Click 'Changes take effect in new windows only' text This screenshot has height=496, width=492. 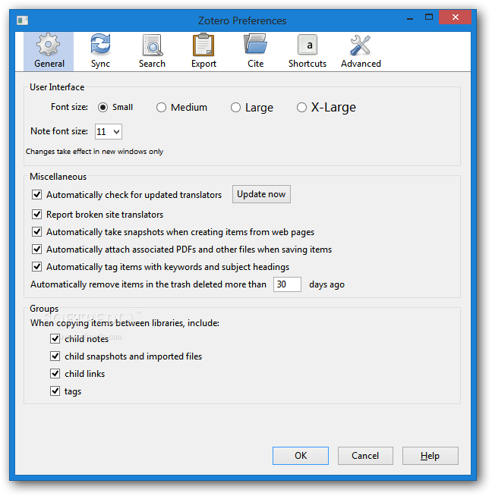pyautogui.click(x=94, y=152)
